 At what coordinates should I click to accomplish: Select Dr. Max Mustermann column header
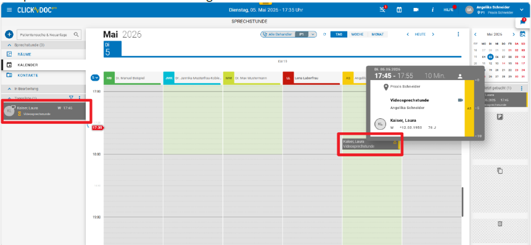(x=252, y=78)
